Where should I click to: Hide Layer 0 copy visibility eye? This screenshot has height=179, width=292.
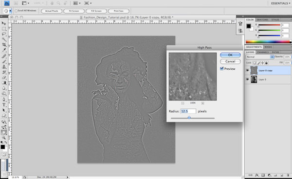248,70
